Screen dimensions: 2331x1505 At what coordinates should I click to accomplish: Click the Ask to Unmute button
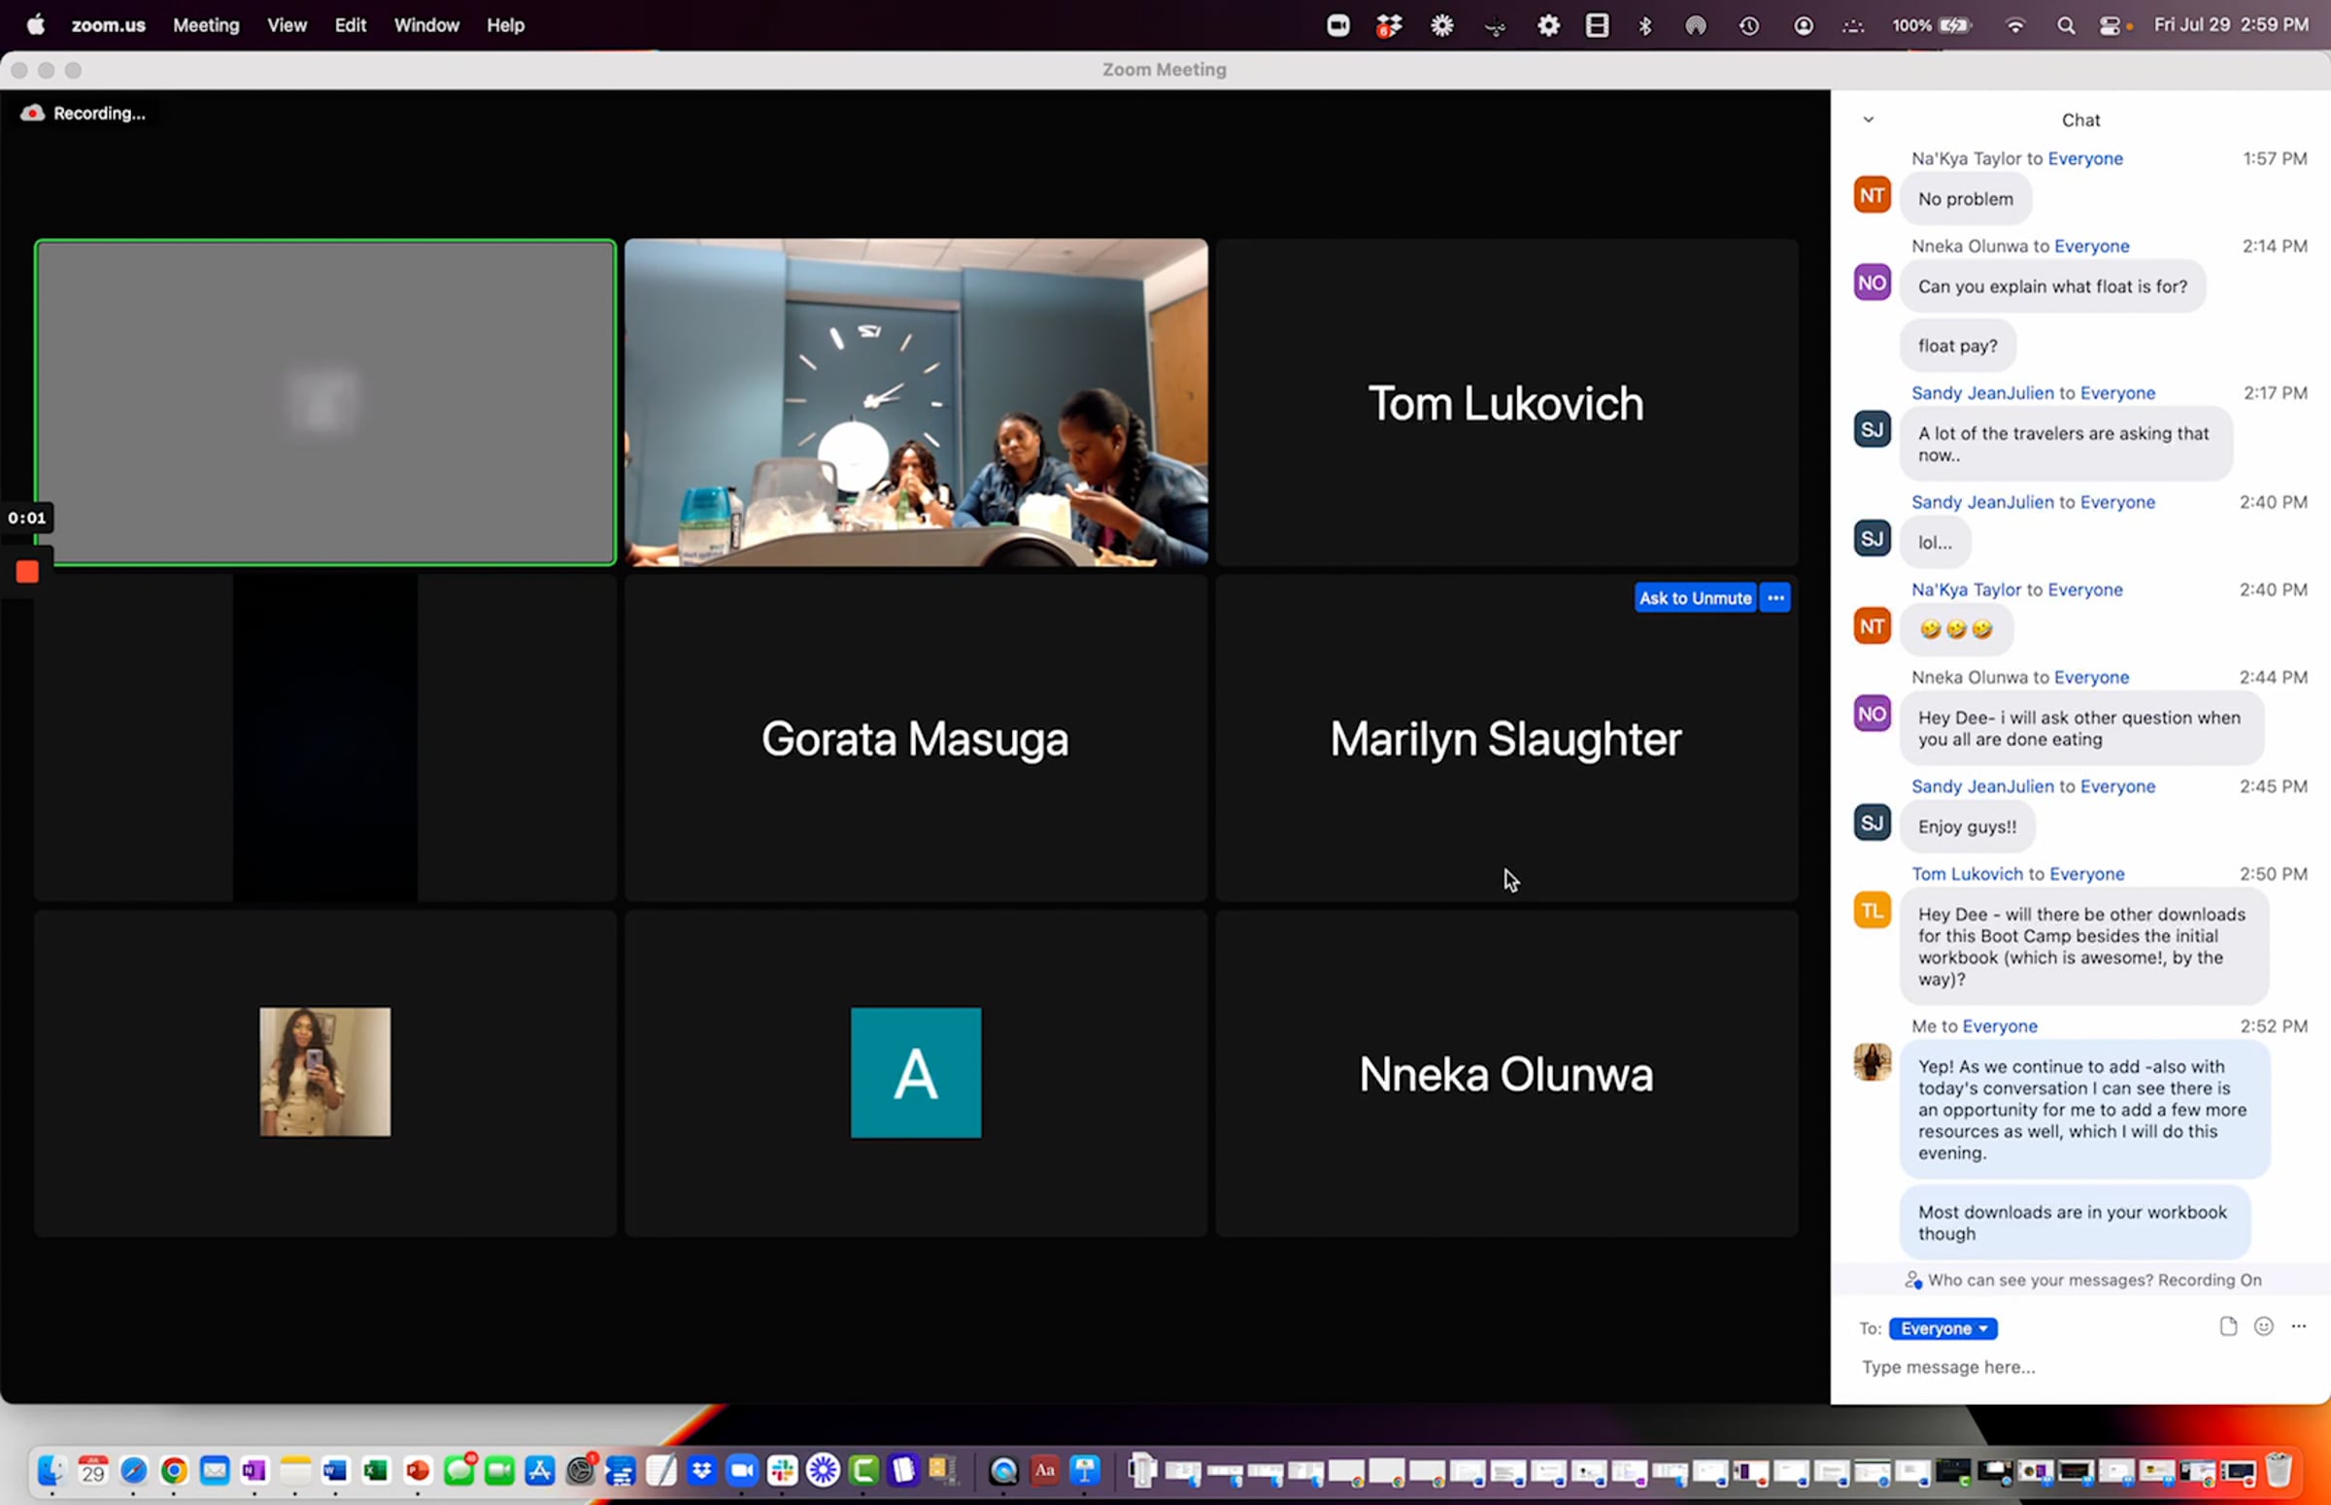1695,597
